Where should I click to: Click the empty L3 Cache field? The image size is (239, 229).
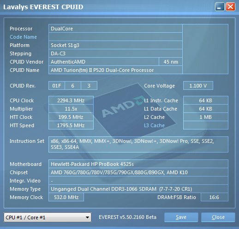click(x=206, y=125)
